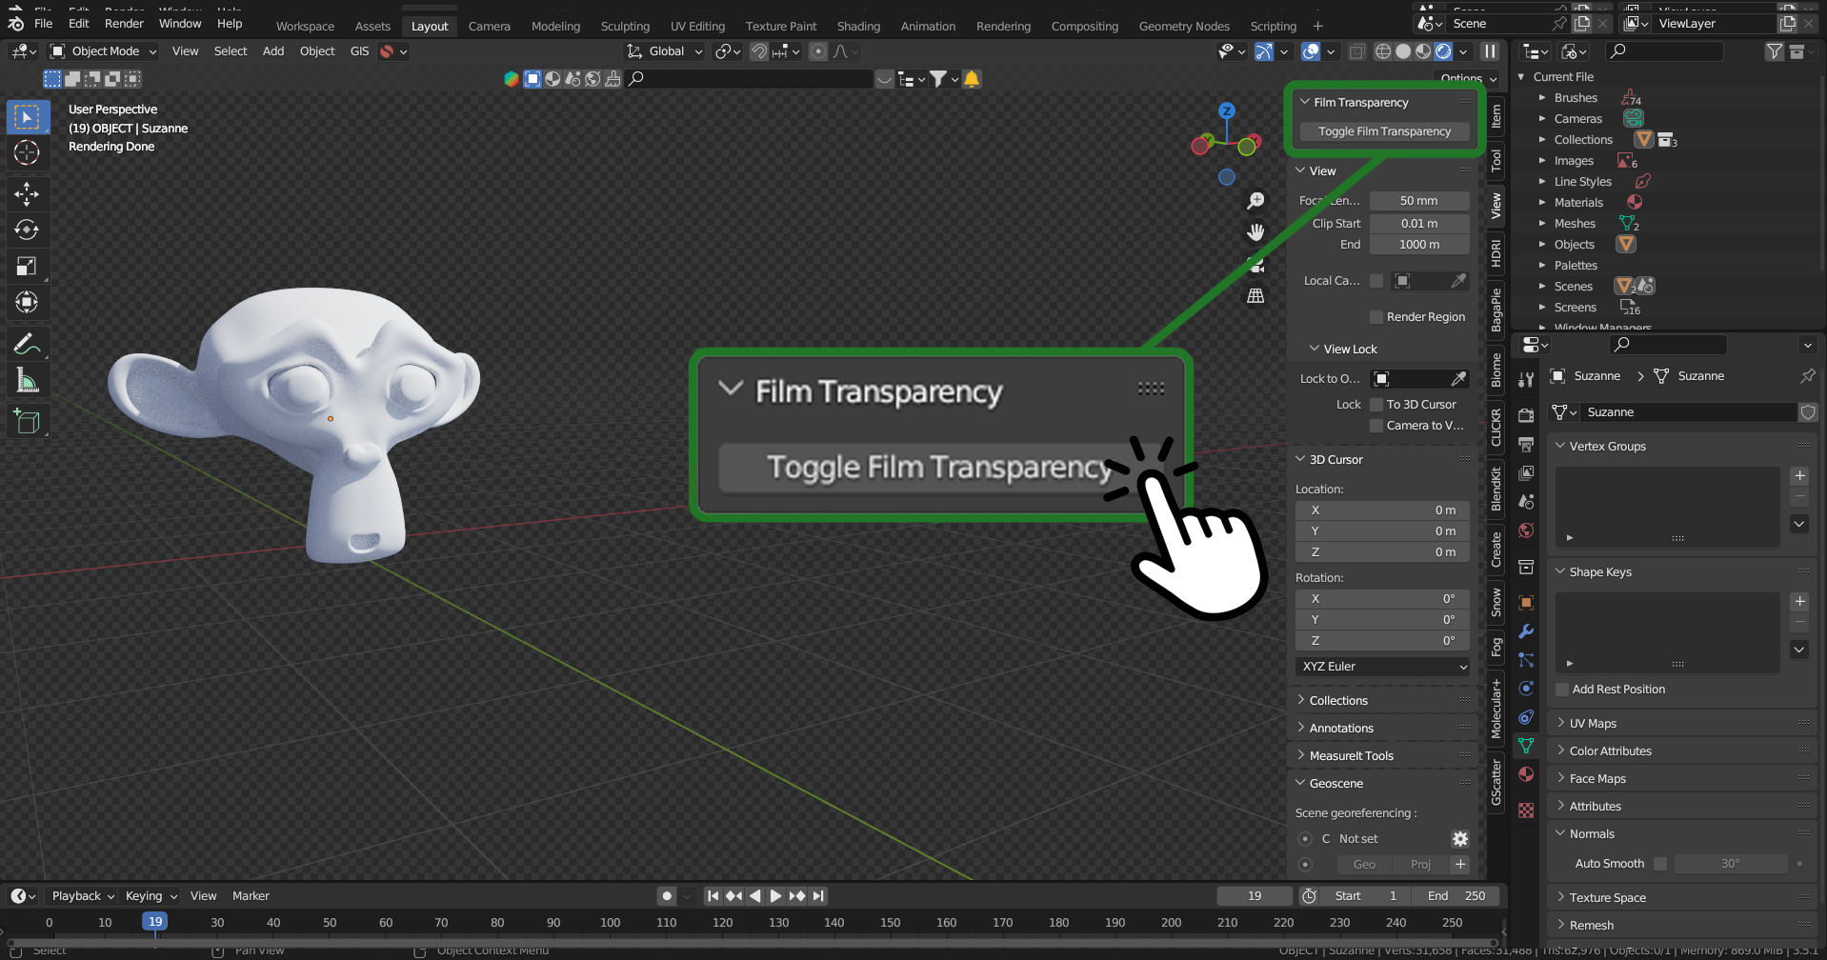
Task: Open the Particles properties tab
Action: pos(1526,660)
